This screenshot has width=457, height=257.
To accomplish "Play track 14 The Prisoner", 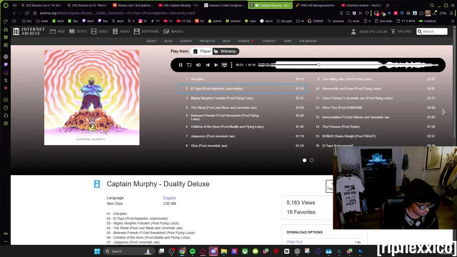I will pos(375,127).
